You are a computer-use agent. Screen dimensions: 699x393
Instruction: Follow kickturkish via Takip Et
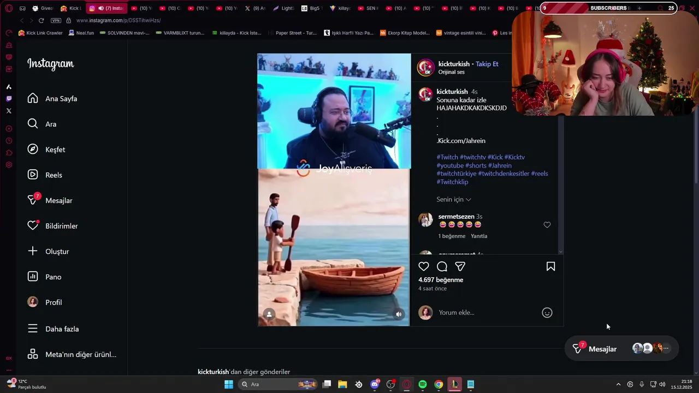(x=487, y=64)
